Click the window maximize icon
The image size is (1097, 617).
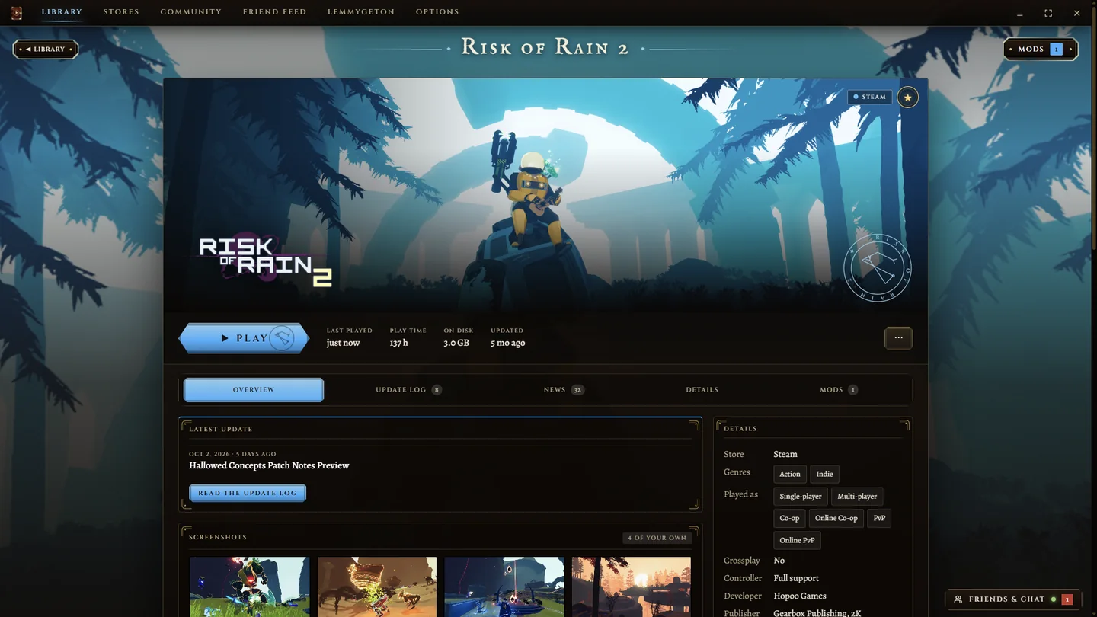[x=1048, y=13]
